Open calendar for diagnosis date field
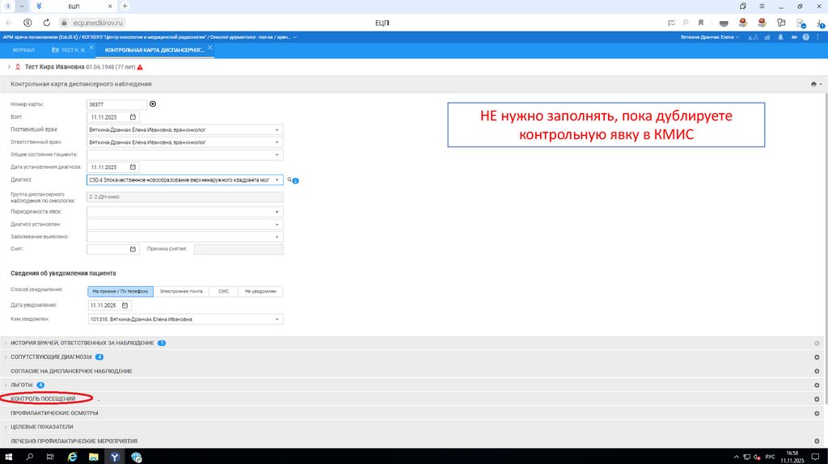The height and width of the screenshot is (464, 828). [x=133, y=167]
